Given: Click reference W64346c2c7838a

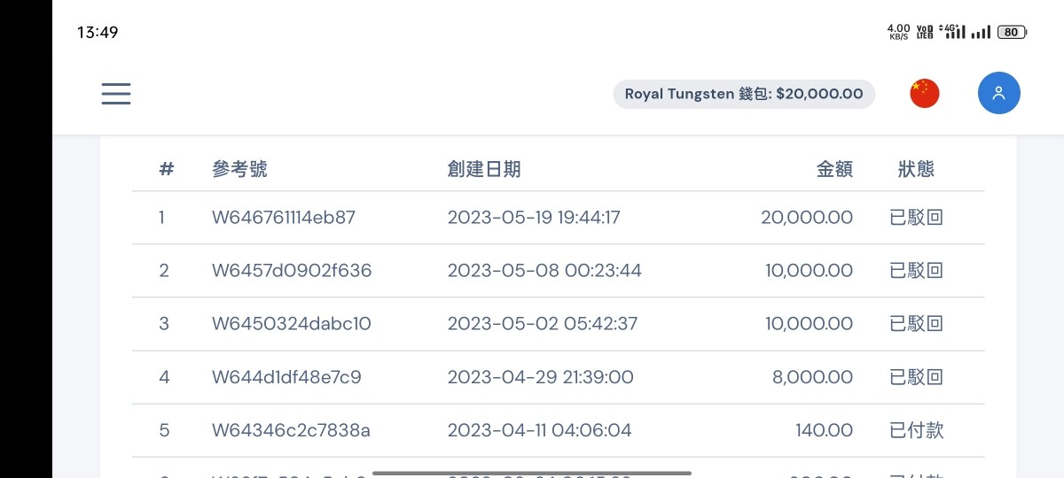Looking at the screenshot, I should click(x=291, y=430).
